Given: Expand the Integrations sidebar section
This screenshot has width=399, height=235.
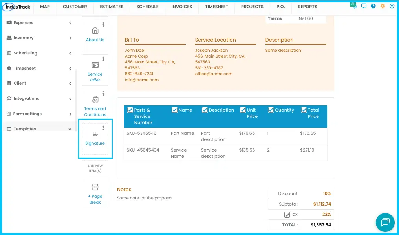Looking at the screenshot, I should (38, 98).
